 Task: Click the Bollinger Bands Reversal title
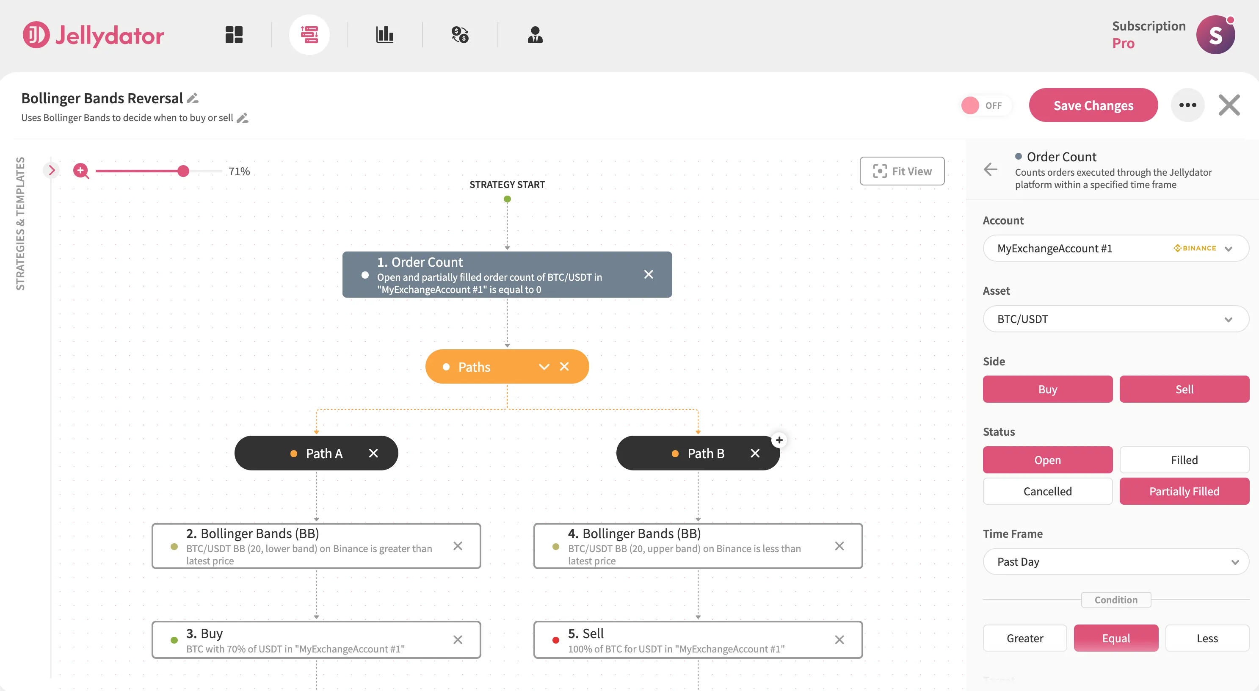click(102, 98)
